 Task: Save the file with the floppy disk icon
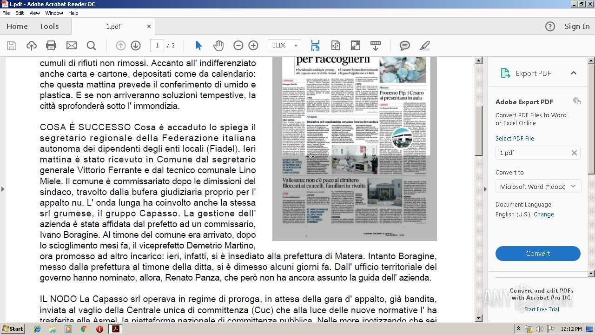(12, 46)
